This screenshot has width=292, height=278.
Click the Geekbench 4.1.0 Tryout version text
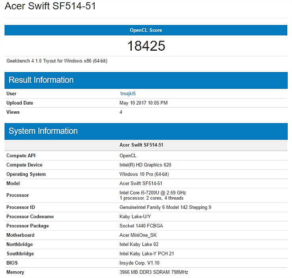(x=57, y=61)
